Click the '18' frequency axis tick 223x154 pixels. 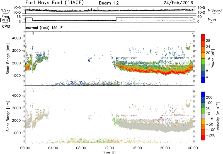(x=19, y=17)
